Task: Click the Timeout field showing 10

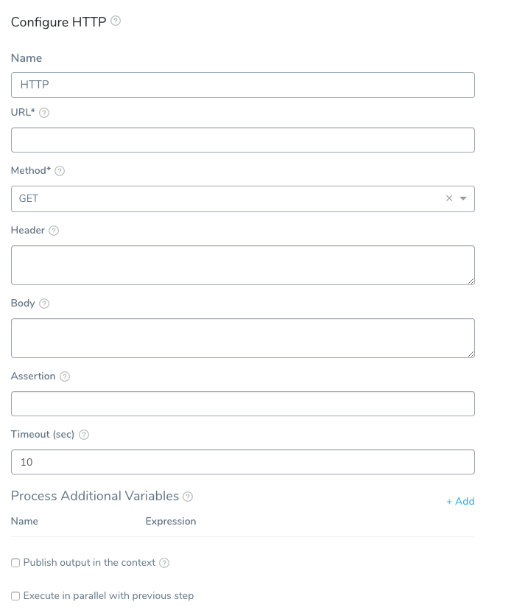Action: click(243, 463)
